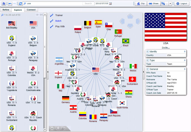The width and height of the screenshot is (191, 132).
Task: Click the Logout button
Action: pyautogui.click(x=182, y=4)
